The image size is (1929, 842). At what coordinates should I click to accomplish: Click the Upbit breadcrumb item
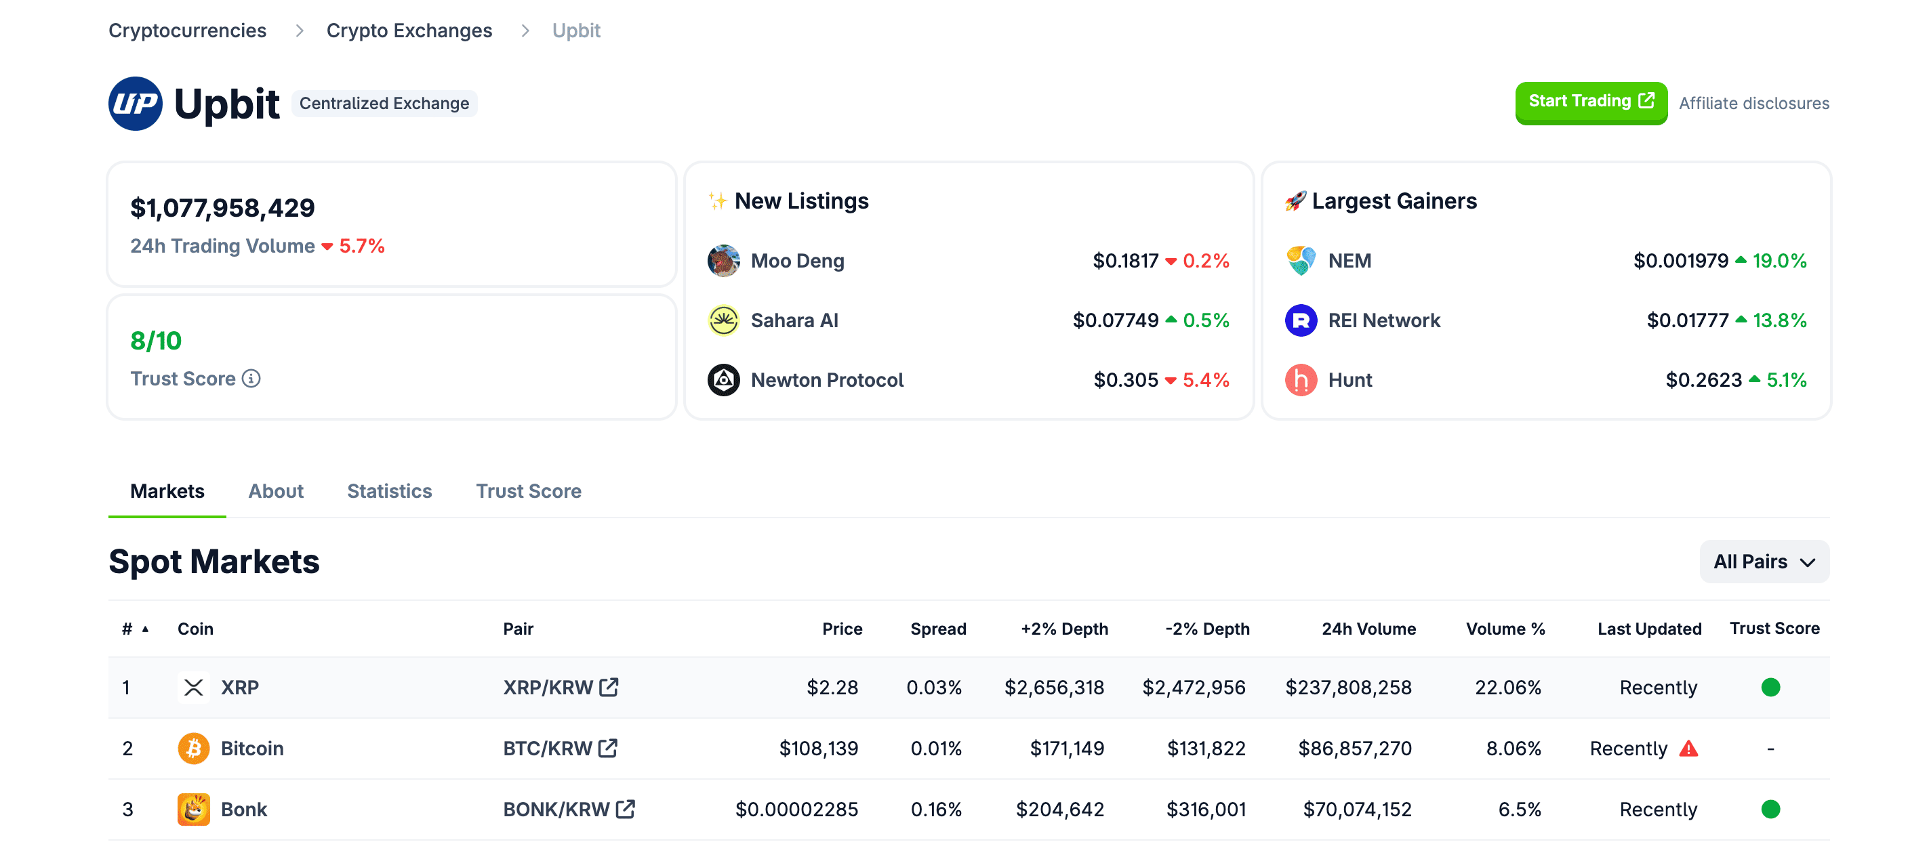[x=577, y=30]
